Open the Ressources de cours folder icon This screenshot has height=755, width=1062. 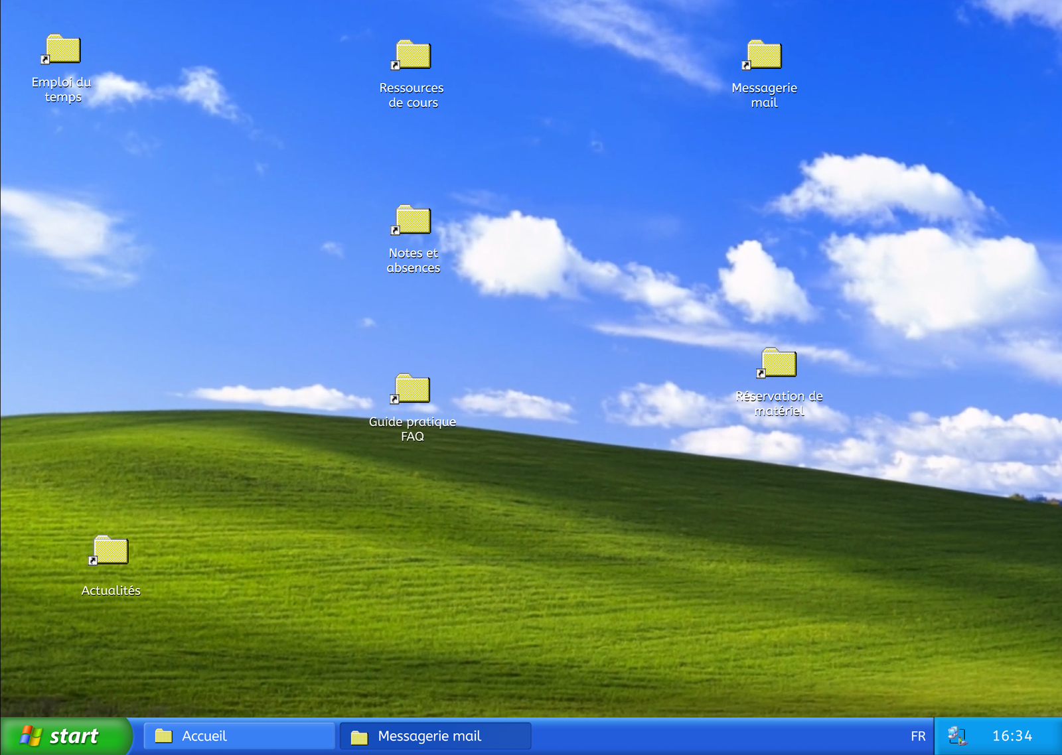[413, 55]
